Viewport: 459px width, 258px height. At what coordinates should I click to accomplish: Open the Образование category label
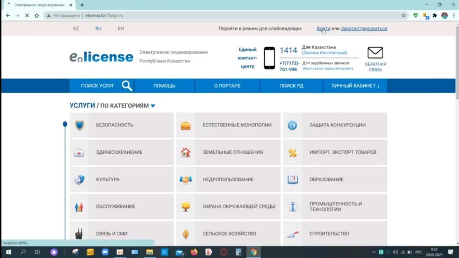click(x=326, y=180)
